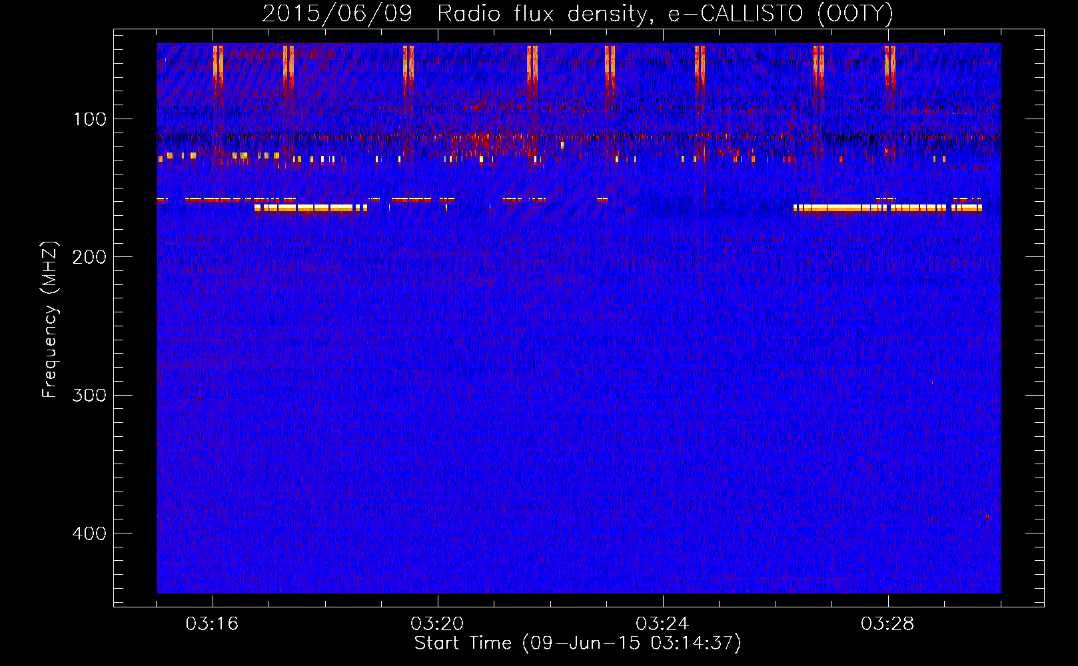This screenshot has width=1078, height=666.
Task: Click the 'Start Time (09-Jun-15 03:14:37)' label
Action: pyautogui.click(x=578, y=643)
